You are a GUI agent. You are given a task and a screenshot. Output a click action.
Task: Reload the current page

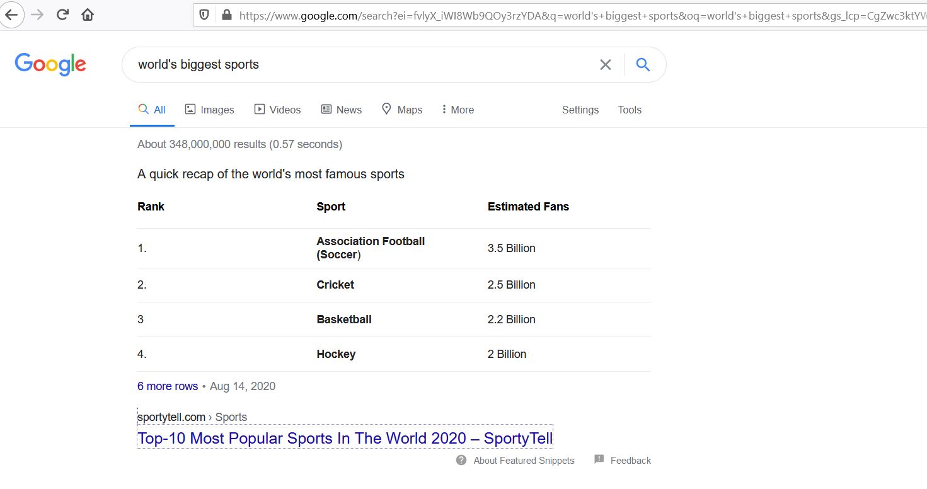[x=62, y=14]
